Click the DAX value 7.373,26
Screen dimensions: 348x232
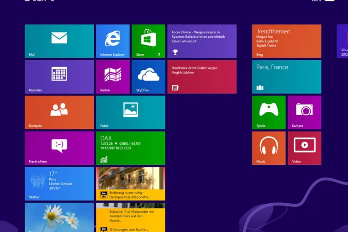pos(106,144)
